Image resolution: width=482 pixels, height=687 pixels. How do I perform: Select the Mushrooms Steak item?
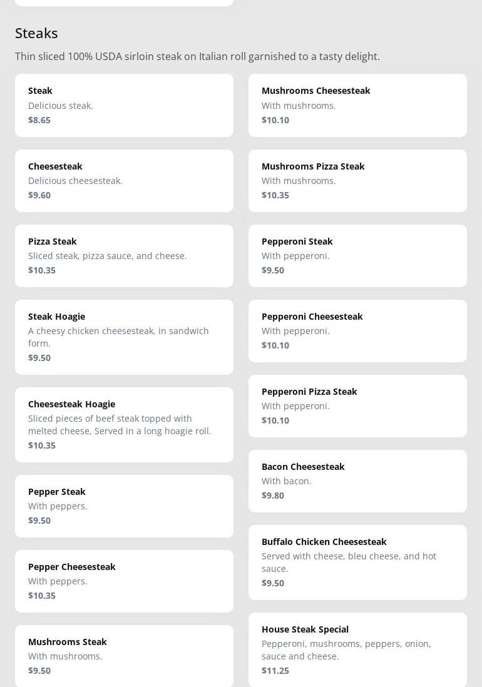(x=124, y=655)
